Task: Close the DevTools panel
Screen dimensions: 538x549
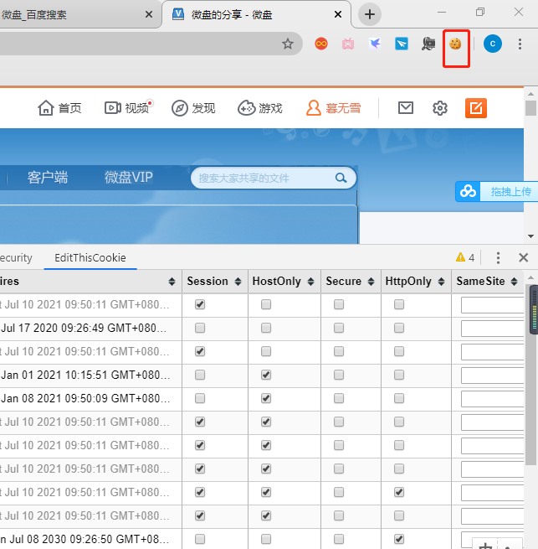Action: [523, 257]
